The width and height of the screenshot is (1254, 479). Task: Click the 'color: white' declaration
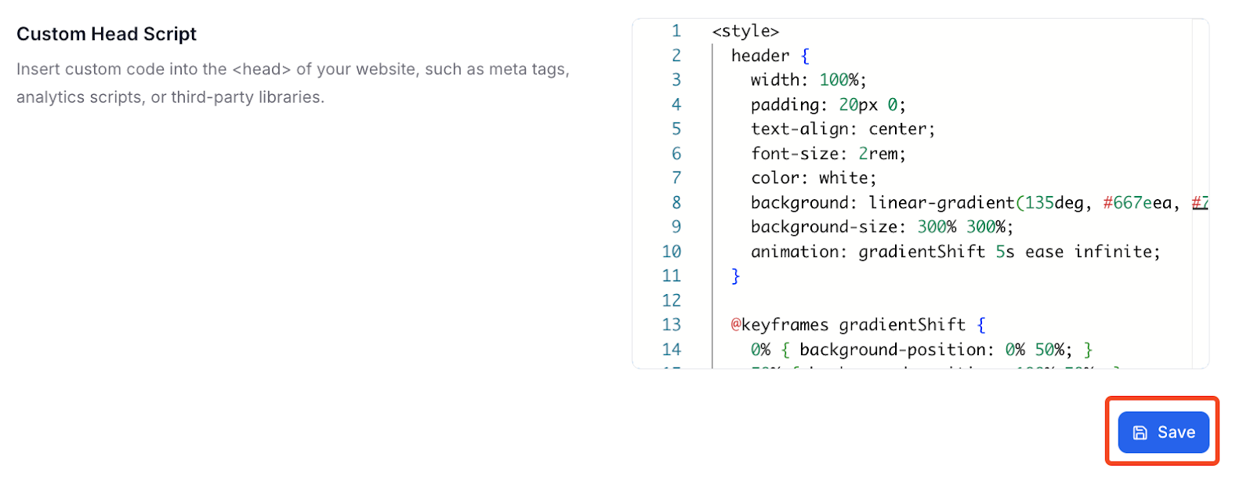coord(814,178)
